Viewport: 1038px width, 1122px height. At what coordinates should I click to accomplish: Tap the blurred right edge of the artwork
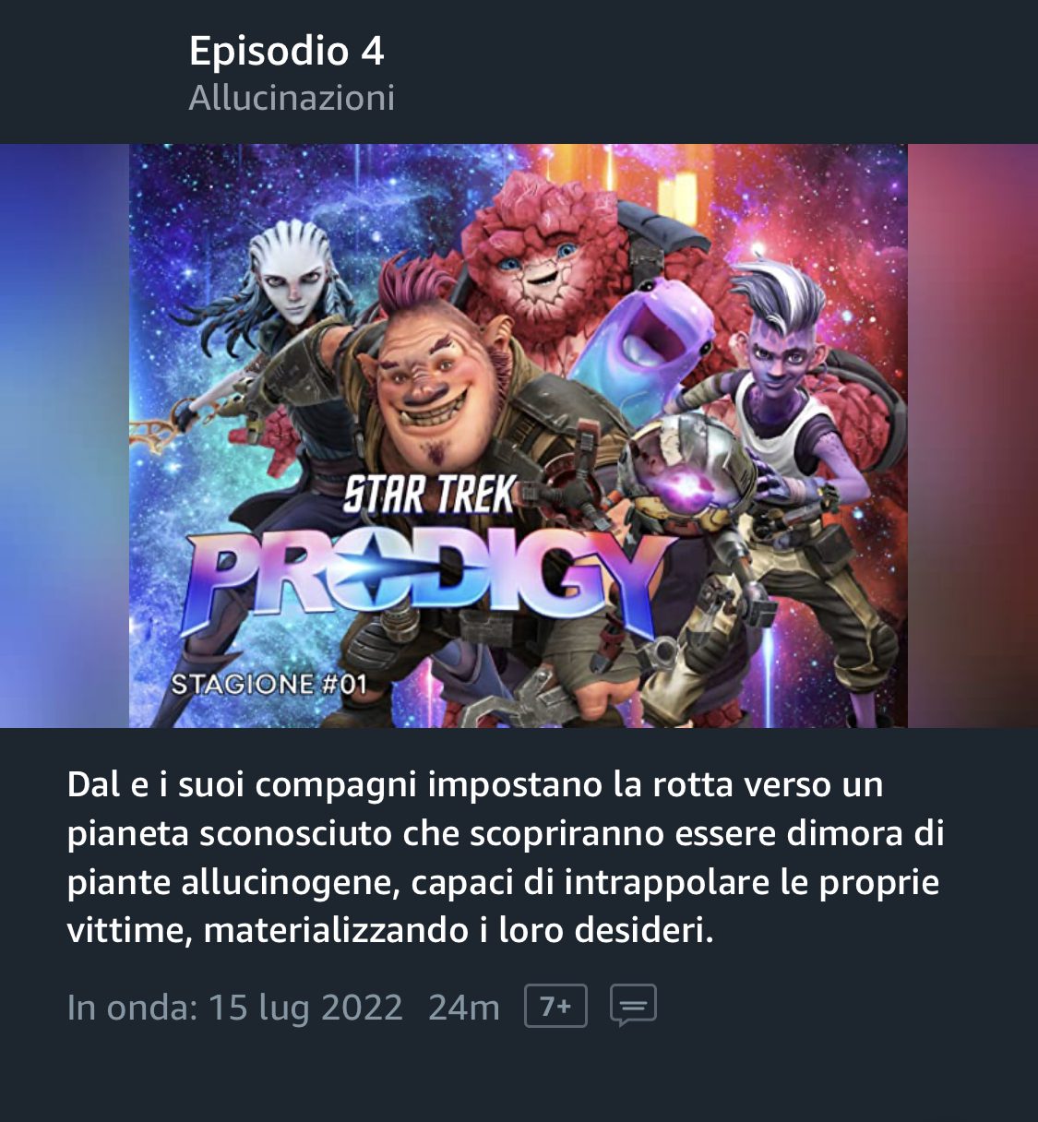point(972,436)
